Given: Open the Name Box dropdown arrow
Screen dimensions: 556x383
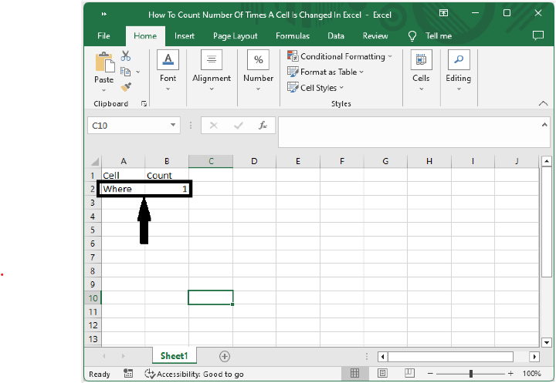Looking at the screenshot, I should 173,125.
